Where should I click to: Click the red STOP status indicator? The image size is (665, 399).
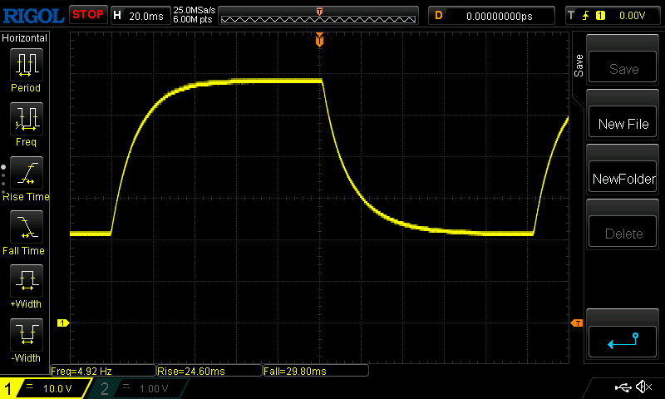87,15
